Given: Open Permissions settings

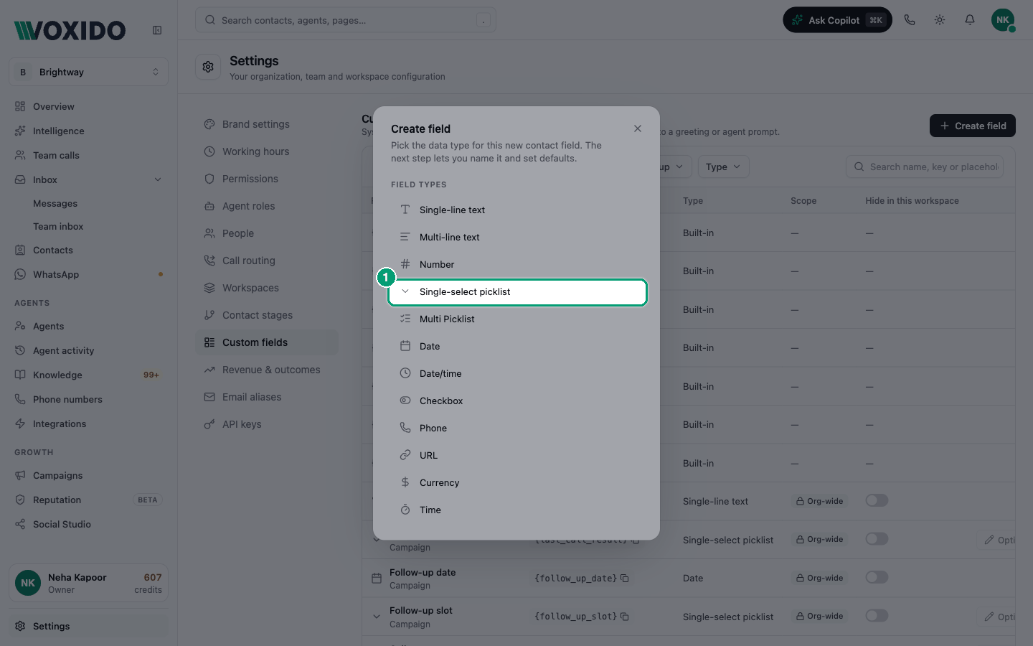Looking at the screenshot, I should pyautogui.click(x=267, y=179).
